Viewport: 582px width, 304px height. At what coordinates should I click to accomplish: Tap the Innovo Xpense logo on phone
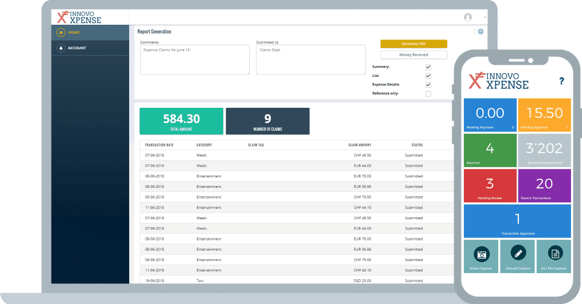click(x=498, y=81)
